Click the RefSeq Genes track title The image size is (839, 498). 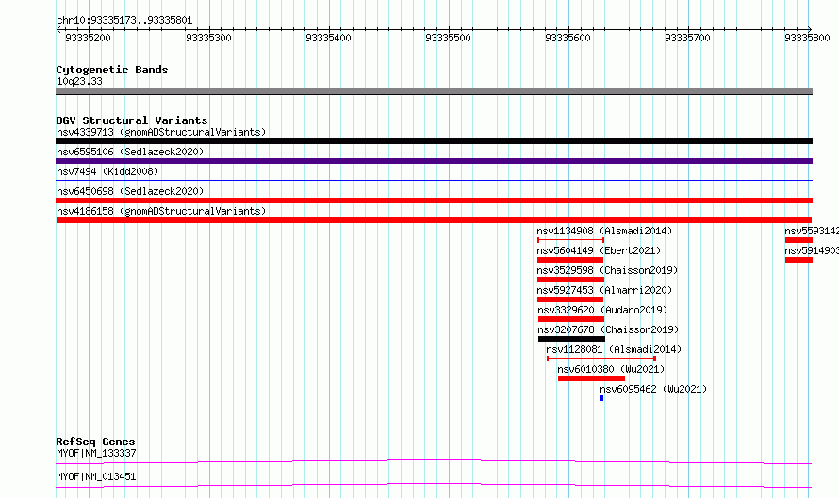95,442
